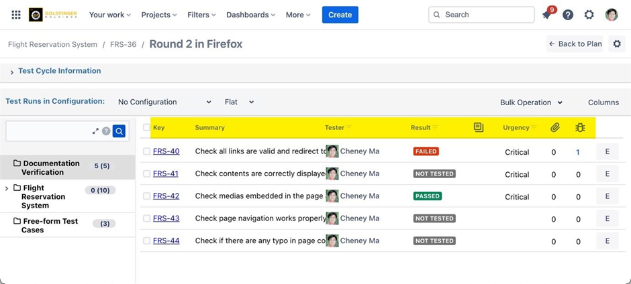
Task: Open the app switcher grid icon
Action: click(16, 15)
